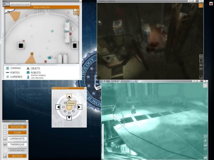This screenshot has width=214, height=160.
Task: Toggle the ZOOM camera mode
Action: [x=17, y=133]
